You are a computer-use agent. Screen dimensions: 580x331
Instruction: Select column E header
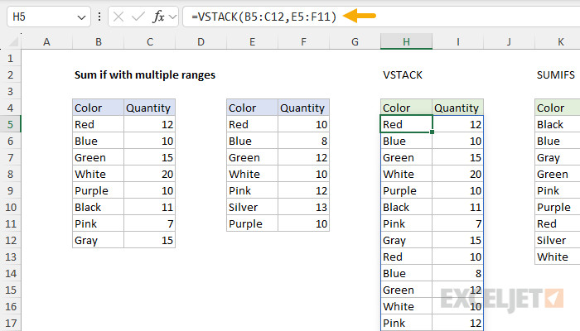coord(252,41)
